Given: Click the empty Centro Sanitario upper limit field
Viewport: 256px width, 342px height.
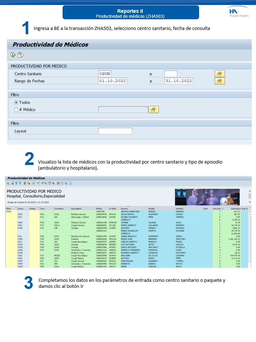Looking at the screenshot, I should tap(171, 74).
